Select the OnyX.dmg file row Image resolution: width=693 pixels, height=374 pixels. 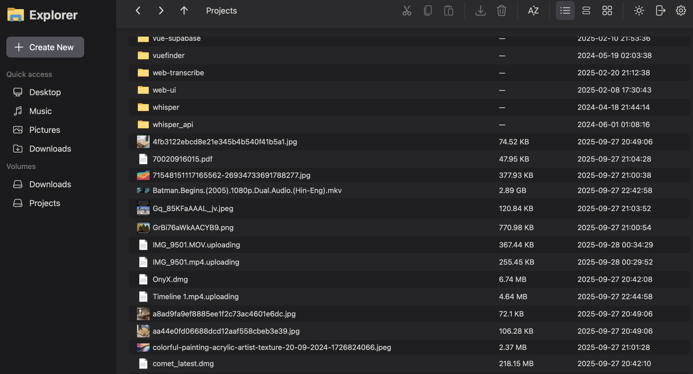click(x=170, y=279)
